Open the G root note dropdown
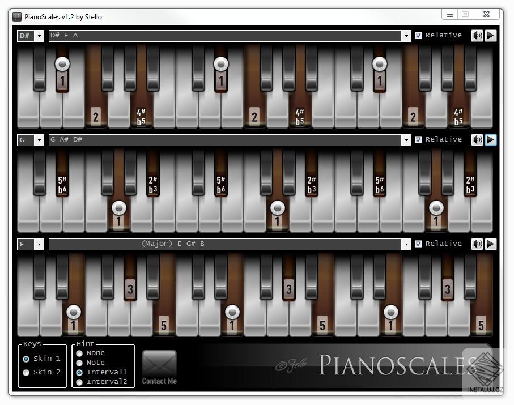The width and height of the screenshot is (514, 405). (x=39, y=140)
